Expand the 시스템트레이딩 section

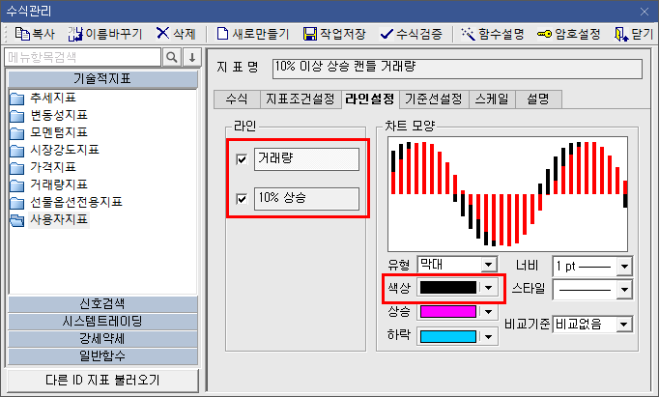tap(102, 322)
